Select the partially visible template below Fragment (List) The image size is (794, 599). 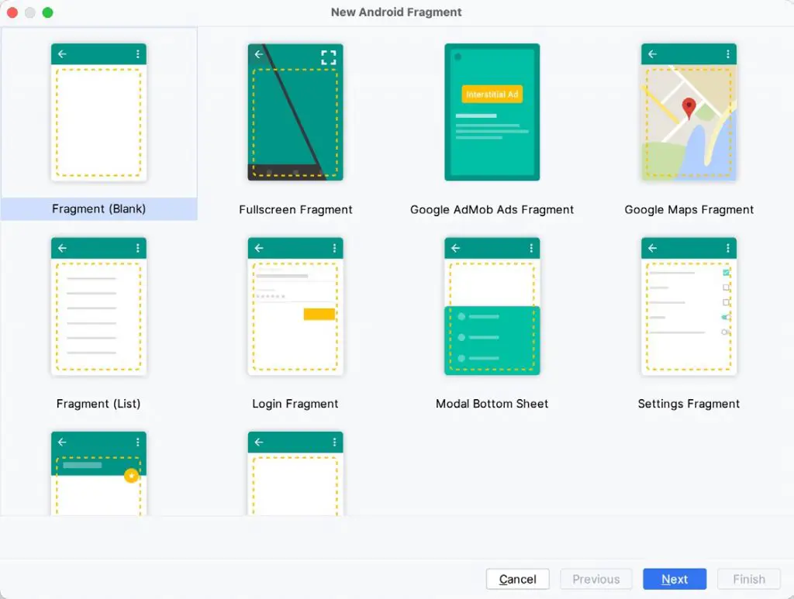point(98,473)
